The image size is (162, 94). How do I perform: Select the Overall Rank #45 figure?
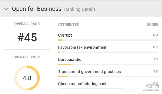point(27,38)
